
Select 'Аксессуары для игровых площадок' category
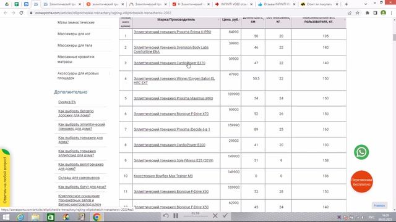click(78, 75)
